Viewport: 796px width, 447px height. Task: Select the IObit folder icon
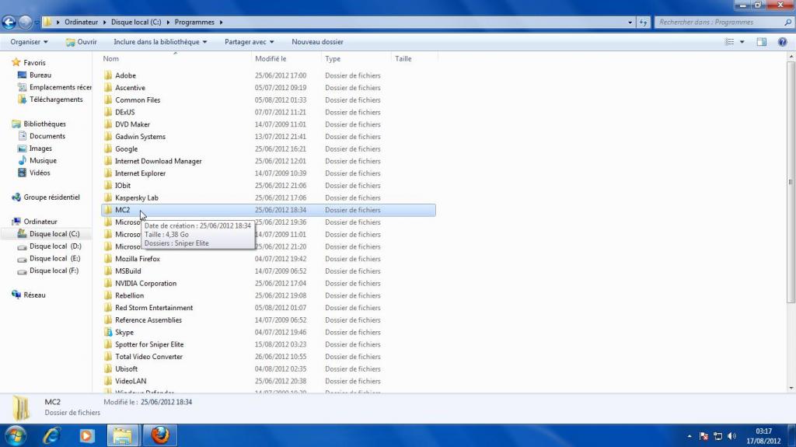(x=107, y=185)
